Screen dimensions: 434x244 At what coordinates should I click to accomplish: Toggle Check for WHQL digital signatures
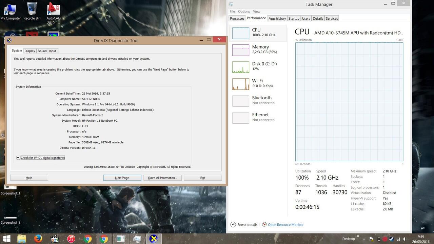pyautogui.click(x=18, y=158)
